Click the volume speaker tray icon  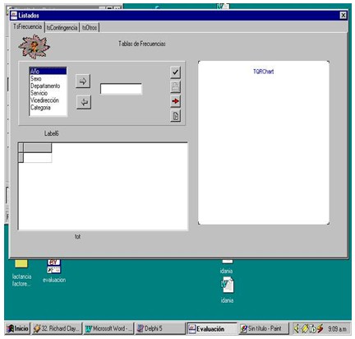(x=297, y=328)
